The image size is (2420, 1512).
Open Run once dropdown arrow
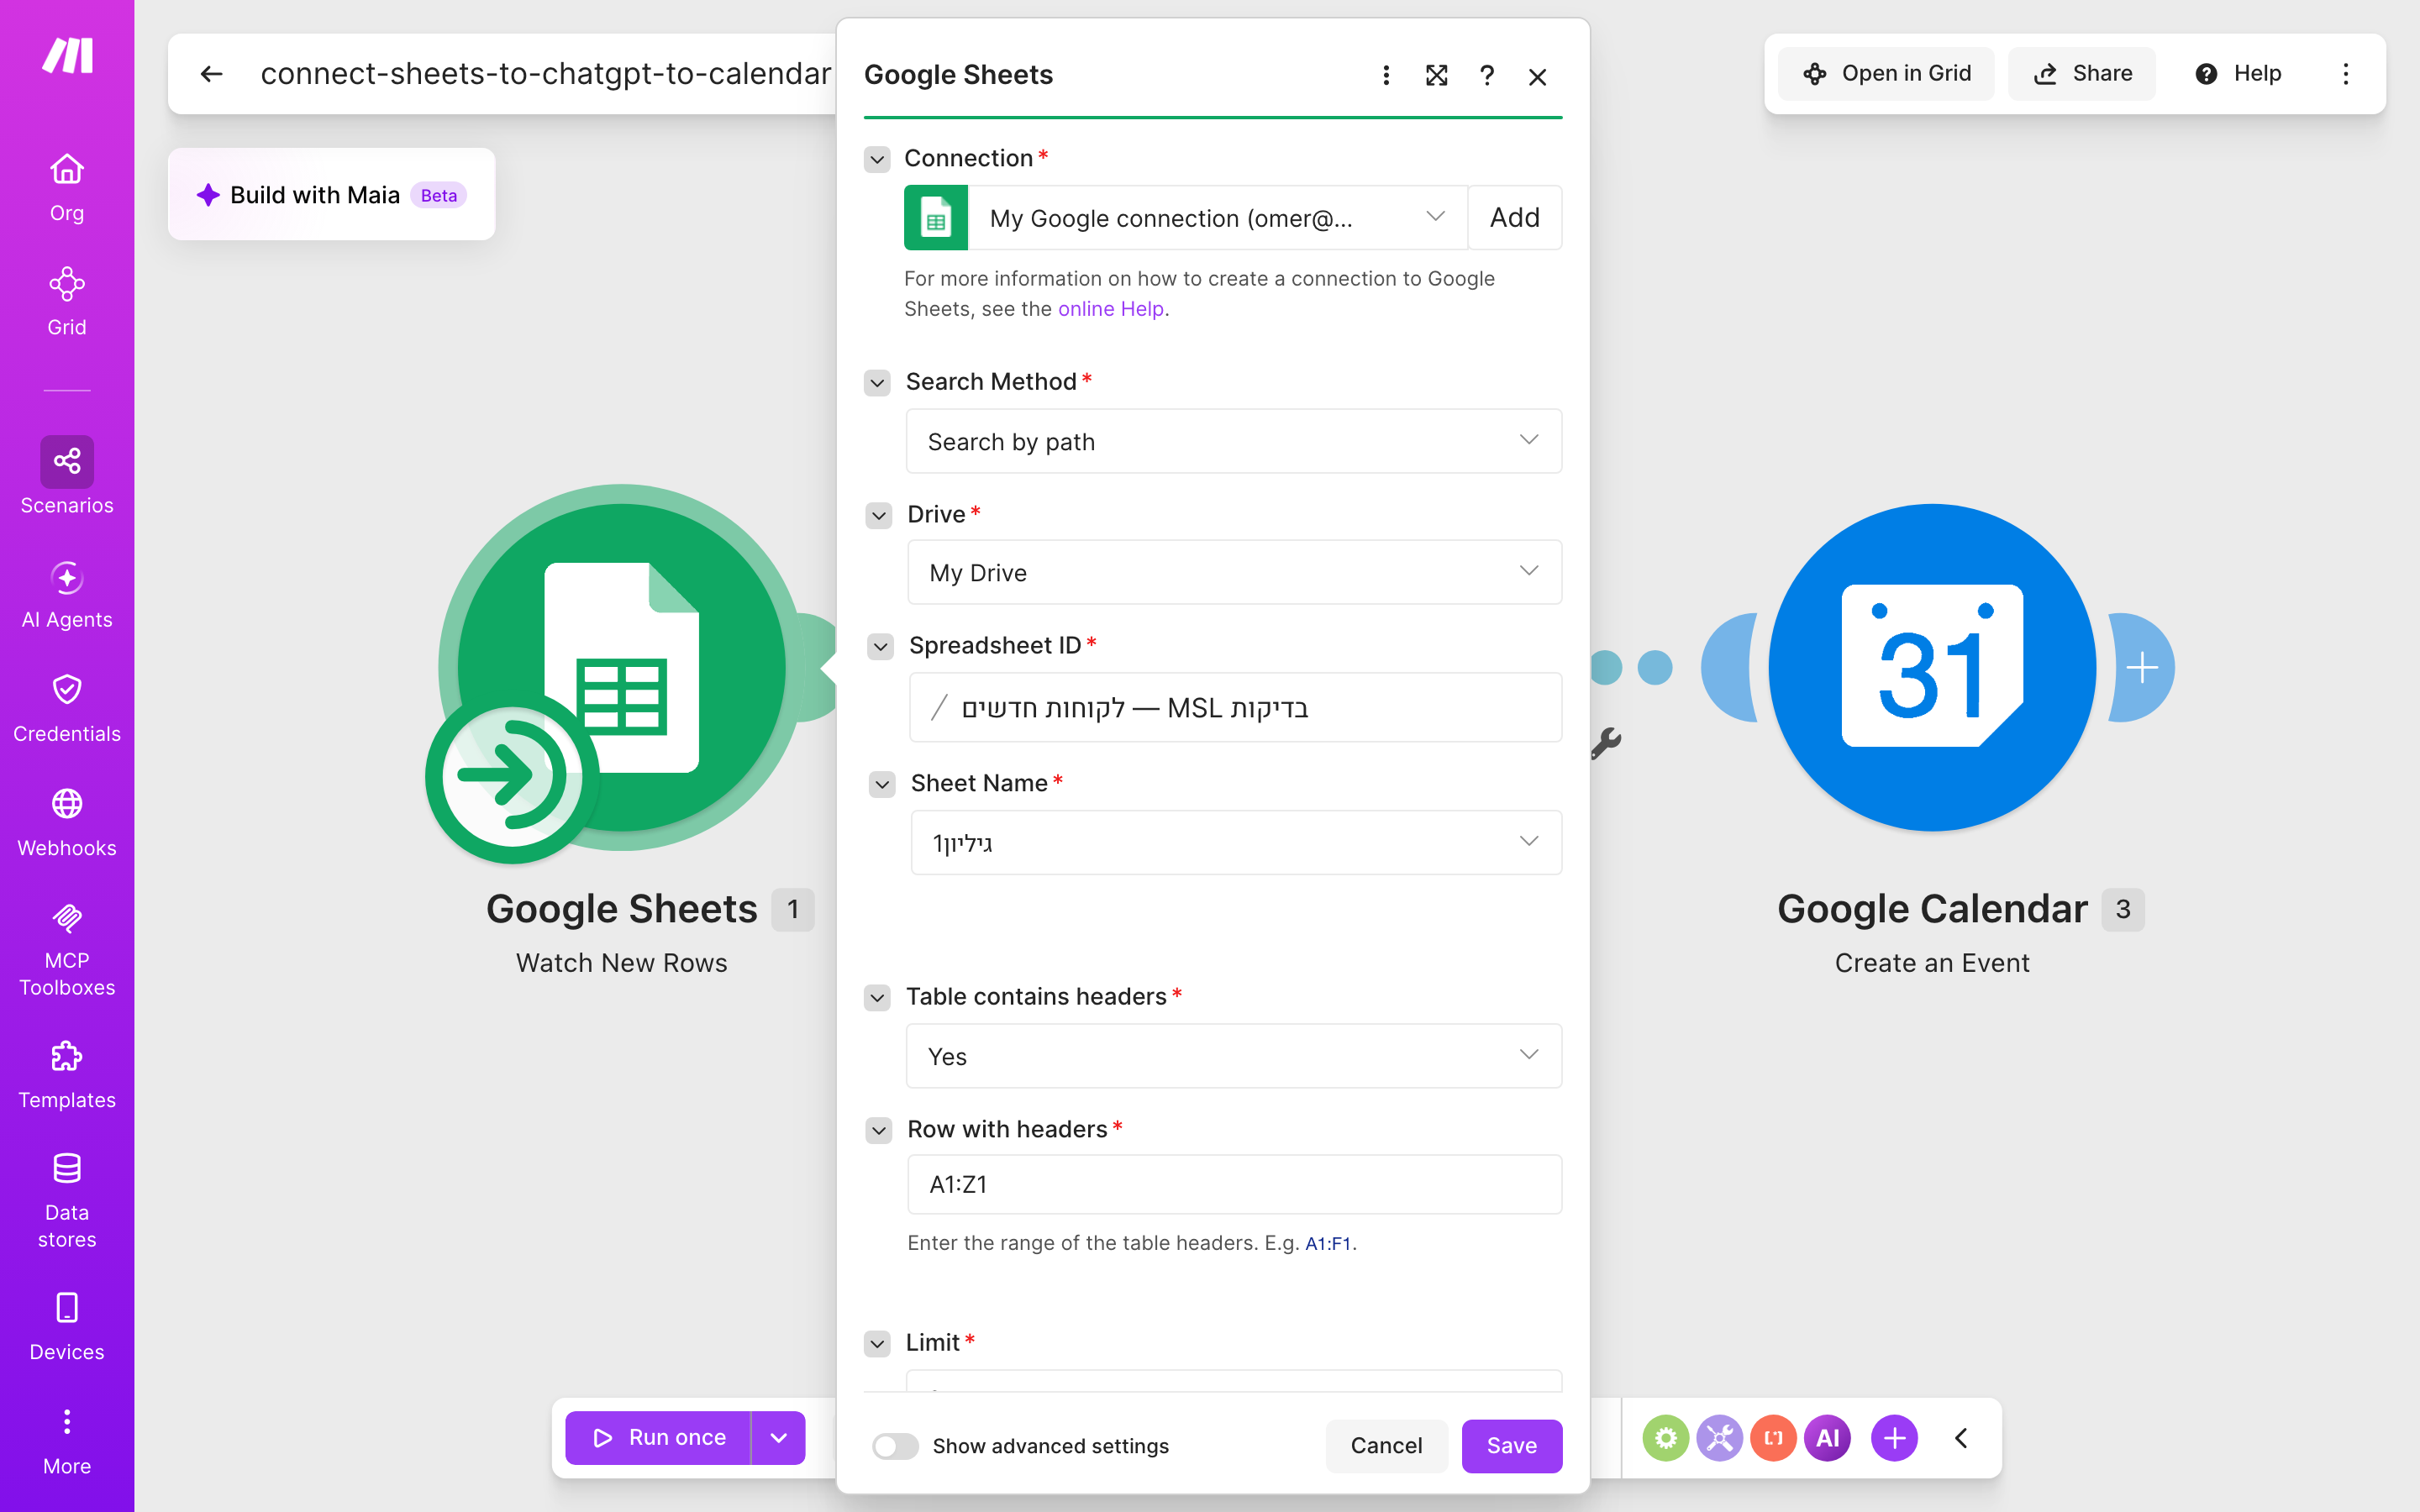(x=778, y=1438)
